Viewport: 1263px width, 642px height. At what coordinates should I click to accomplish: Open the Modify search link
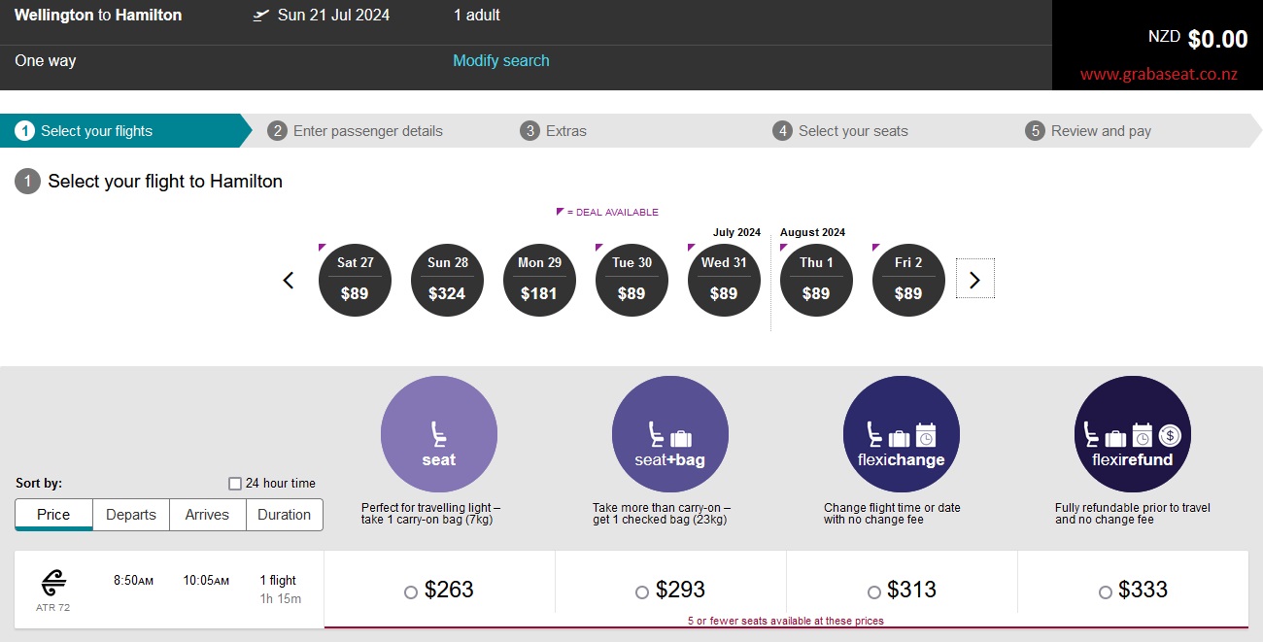point(501,60)
